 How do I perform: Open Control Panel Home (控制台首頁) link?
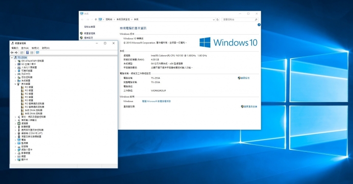click(x=90, y=27)
